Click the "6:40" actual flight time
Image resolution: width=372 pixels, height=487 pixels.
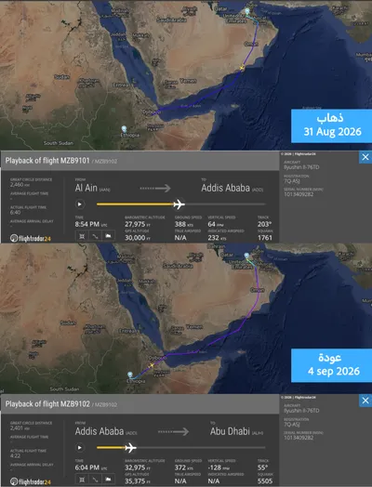point(15,213)
